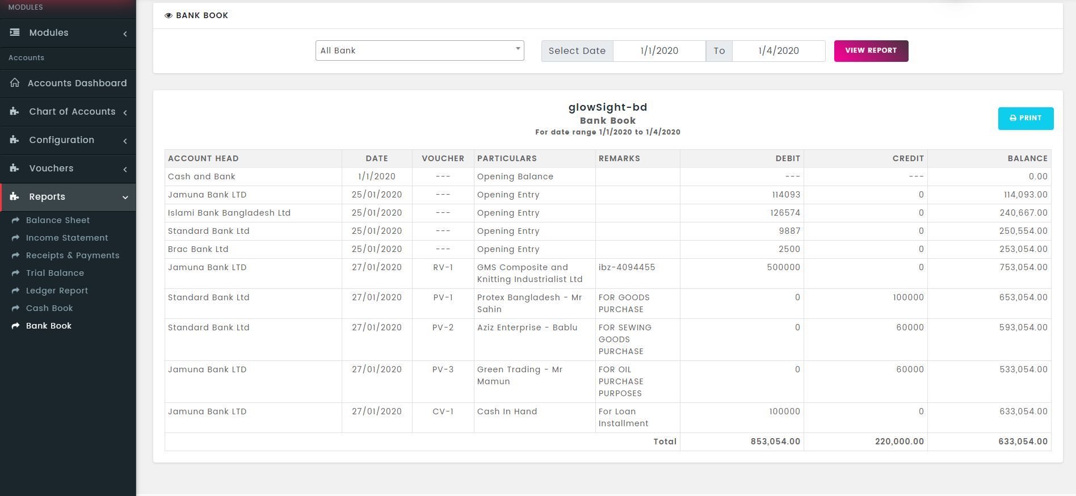This screenshot has height=496, width=1076.
Task: Open the Cash Book report
Action: pos(49,308)
